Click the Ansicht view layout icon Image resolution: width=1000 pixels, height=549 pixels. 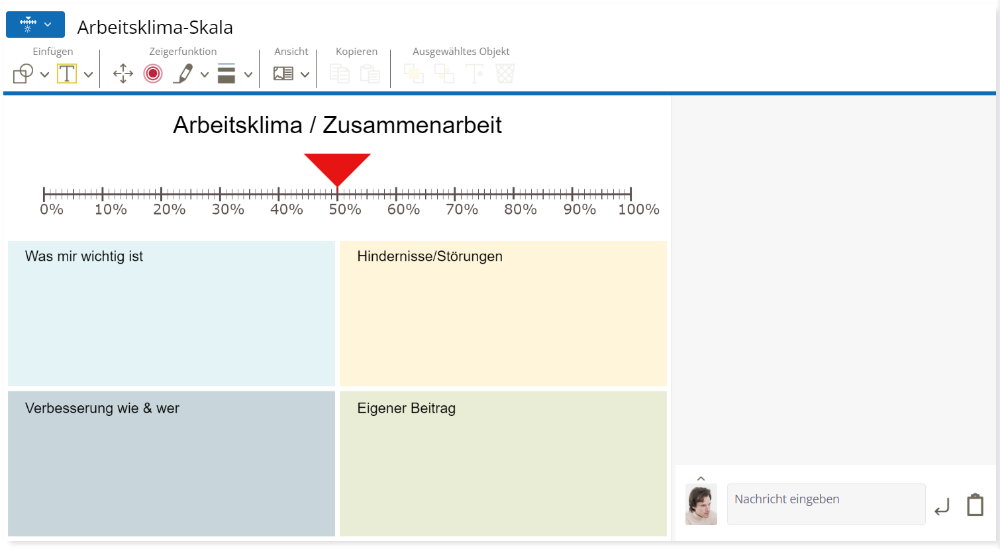pos(283,74)
